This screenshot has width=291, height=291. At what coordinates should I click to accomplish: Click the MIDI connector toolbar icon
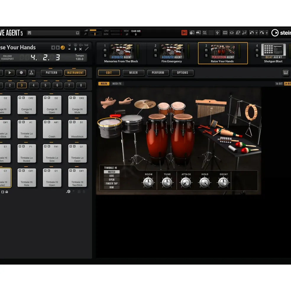(x=192, y=33)
